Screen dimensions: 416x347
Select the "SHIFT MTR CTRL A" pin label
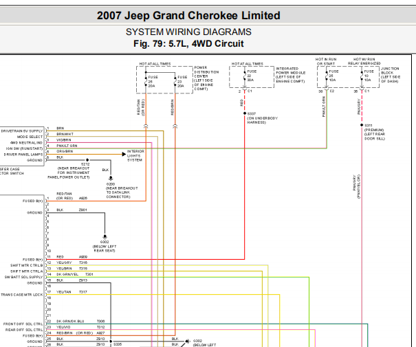27,271
